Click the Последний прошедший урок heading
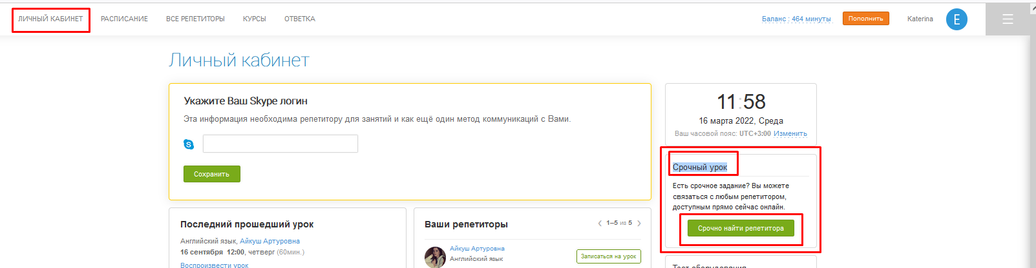This screenshot has width=1036, height=268. pyautogui.click(x=247, y=224)
